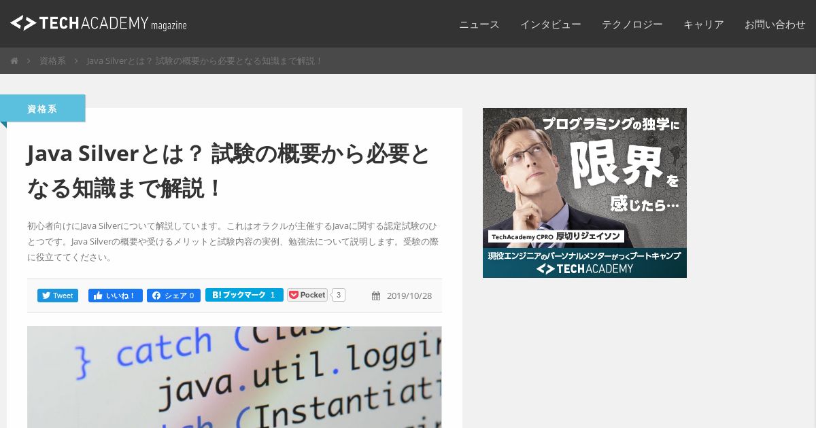This screenshot has height=428, width=816.
Task: Click the TechAcademy magazine logo
Action: (99, 23)
